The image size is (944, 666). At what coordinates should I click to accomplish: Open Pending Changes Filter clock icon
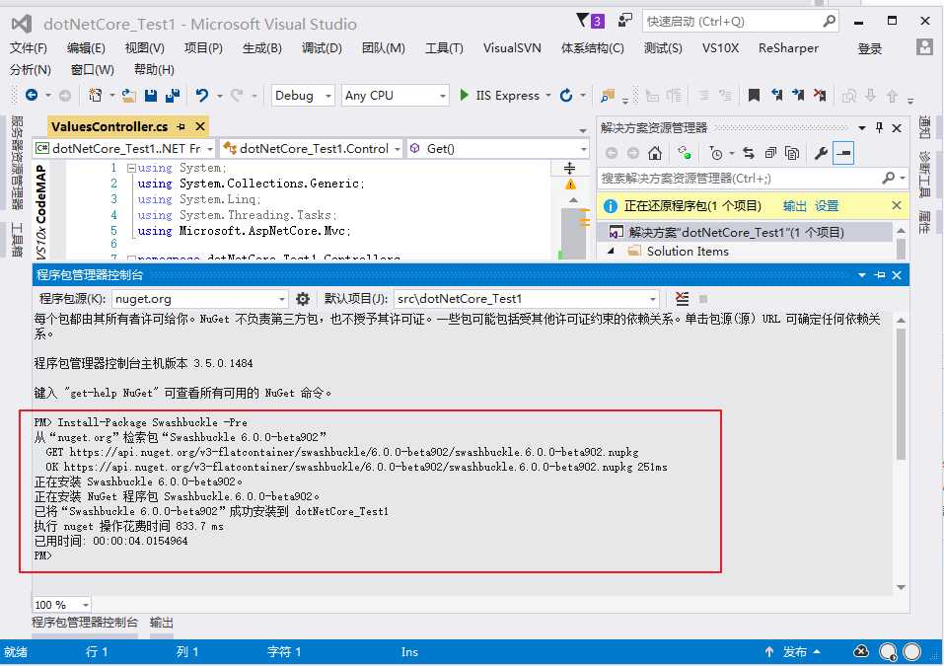pyautogui.click(x=716, y=154)
